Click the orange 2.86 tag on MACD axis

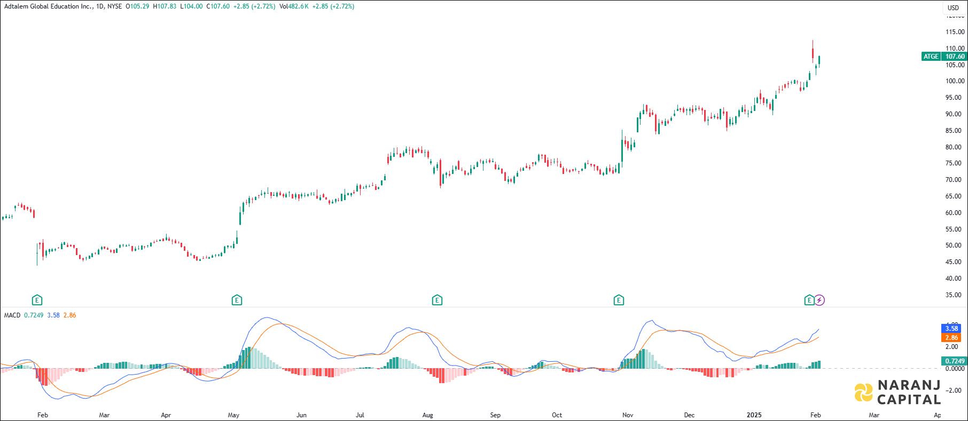[951, 338]
